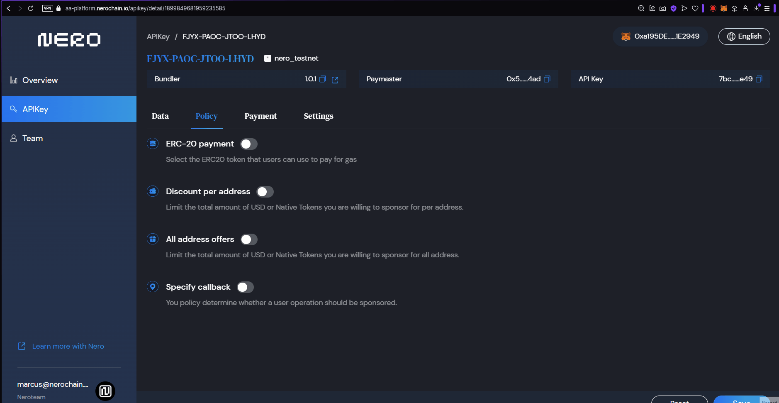Open the English language selector

pyautogui.click(x=744, y=37)
